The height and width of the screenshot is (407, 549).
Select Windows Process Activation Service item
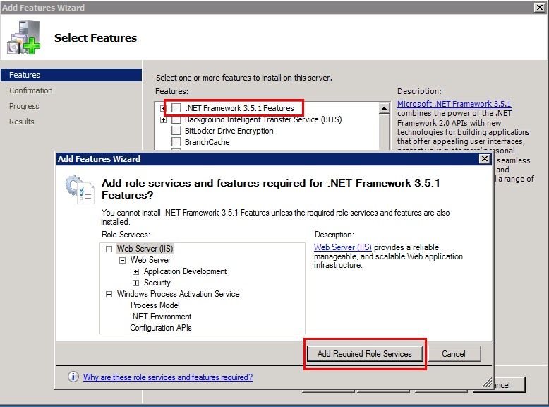coord(179,294)
